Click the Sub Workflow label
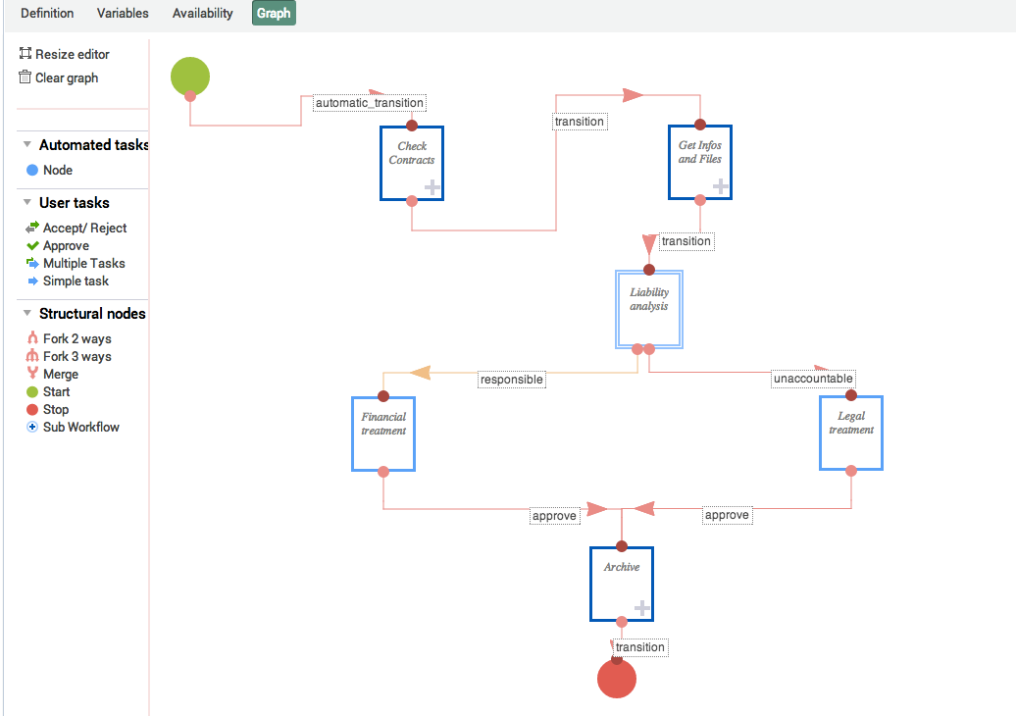The width and height of the screenshot is (1016, 716). point(81,427)
